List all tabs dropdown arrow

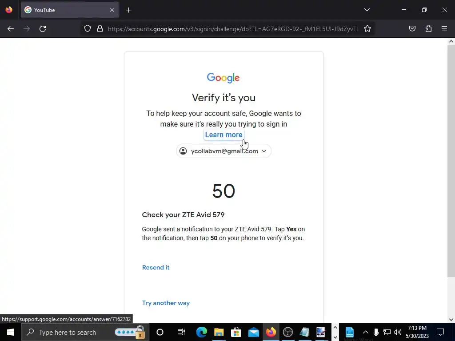[367, 10]
